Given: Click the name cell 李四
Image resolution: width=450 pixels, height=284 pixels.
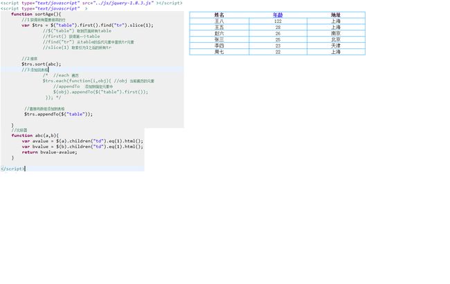Looking at the screenshot, I should tap(219, 46).
